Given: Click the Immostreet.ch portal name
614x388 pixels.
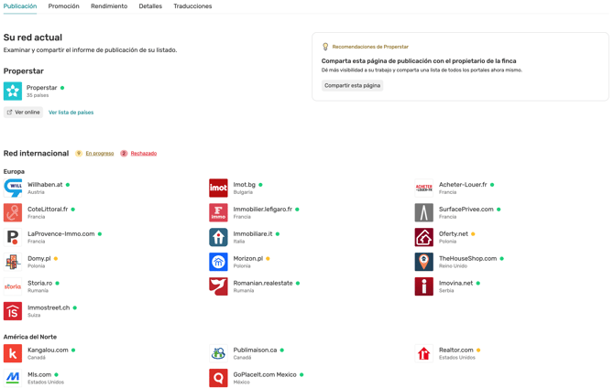Looking at the screenshot, I should pos(49,307).
